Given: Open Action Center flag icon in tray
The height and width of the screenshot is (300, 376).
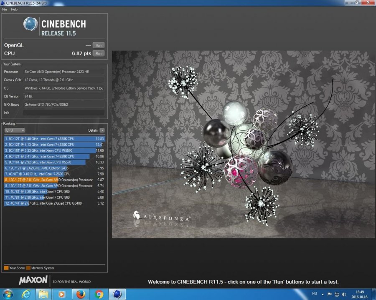Looking at the screenshot, I should 330,294.
